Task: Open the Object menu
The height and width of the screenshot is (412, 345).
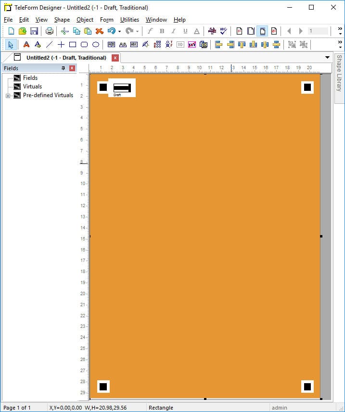Action: point(85,20)
